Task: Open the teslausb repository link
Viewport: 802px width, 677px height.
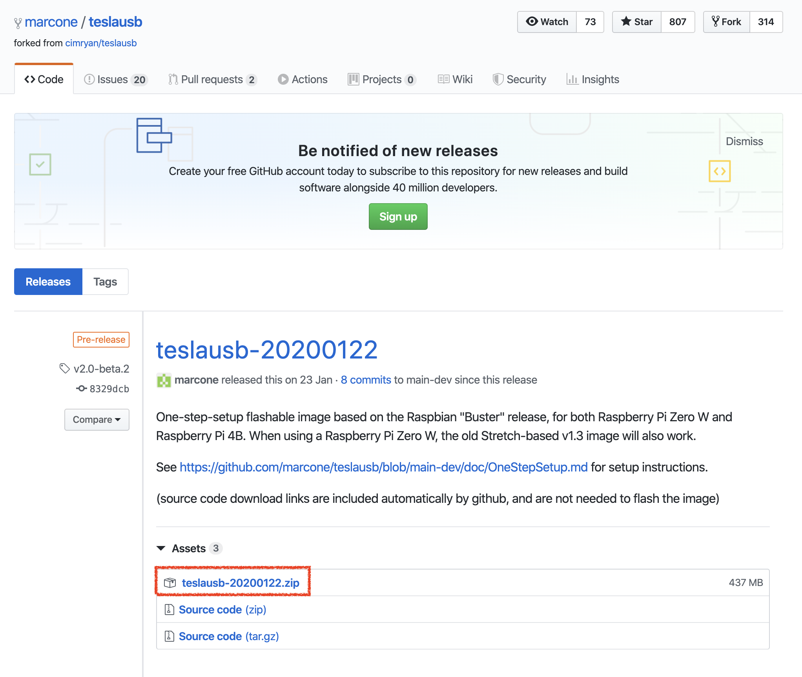Action: [115, 22]
